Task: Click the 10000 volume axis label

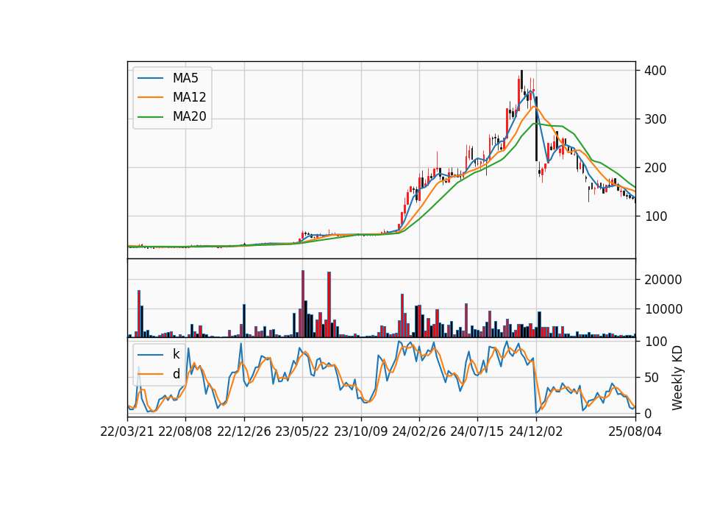Action: 663,309
